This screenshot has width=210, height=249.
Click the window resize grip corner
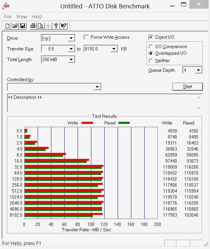pos(206,243)
